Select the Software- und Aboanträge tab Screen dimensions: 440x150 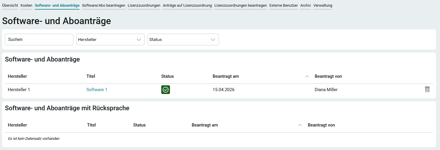pyautogui.click(x=57, y=6)
